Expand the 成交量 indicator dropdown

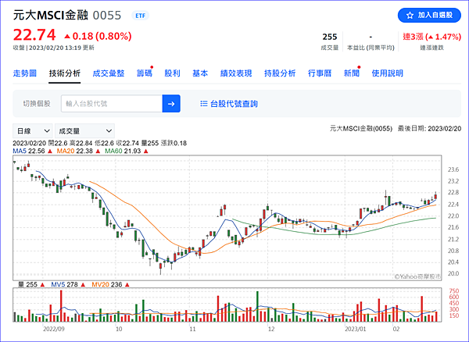[84, 131]
